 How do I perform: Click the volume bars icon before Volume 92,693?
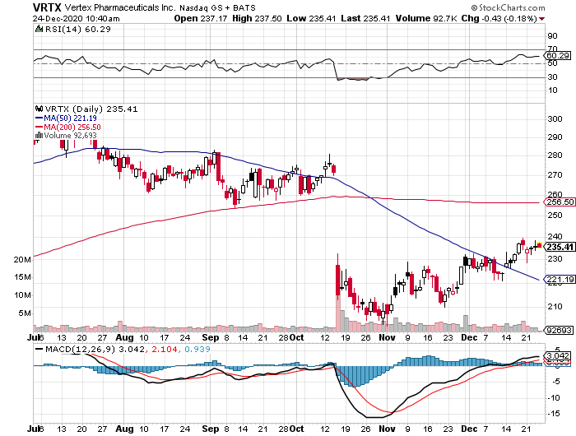[39, 135]
